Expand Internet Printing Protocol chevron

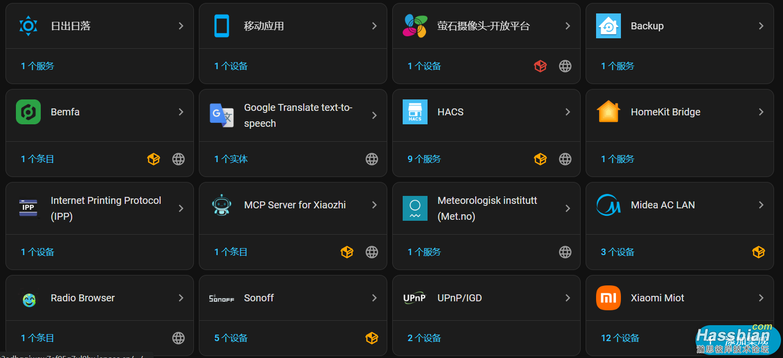(181, 208)
